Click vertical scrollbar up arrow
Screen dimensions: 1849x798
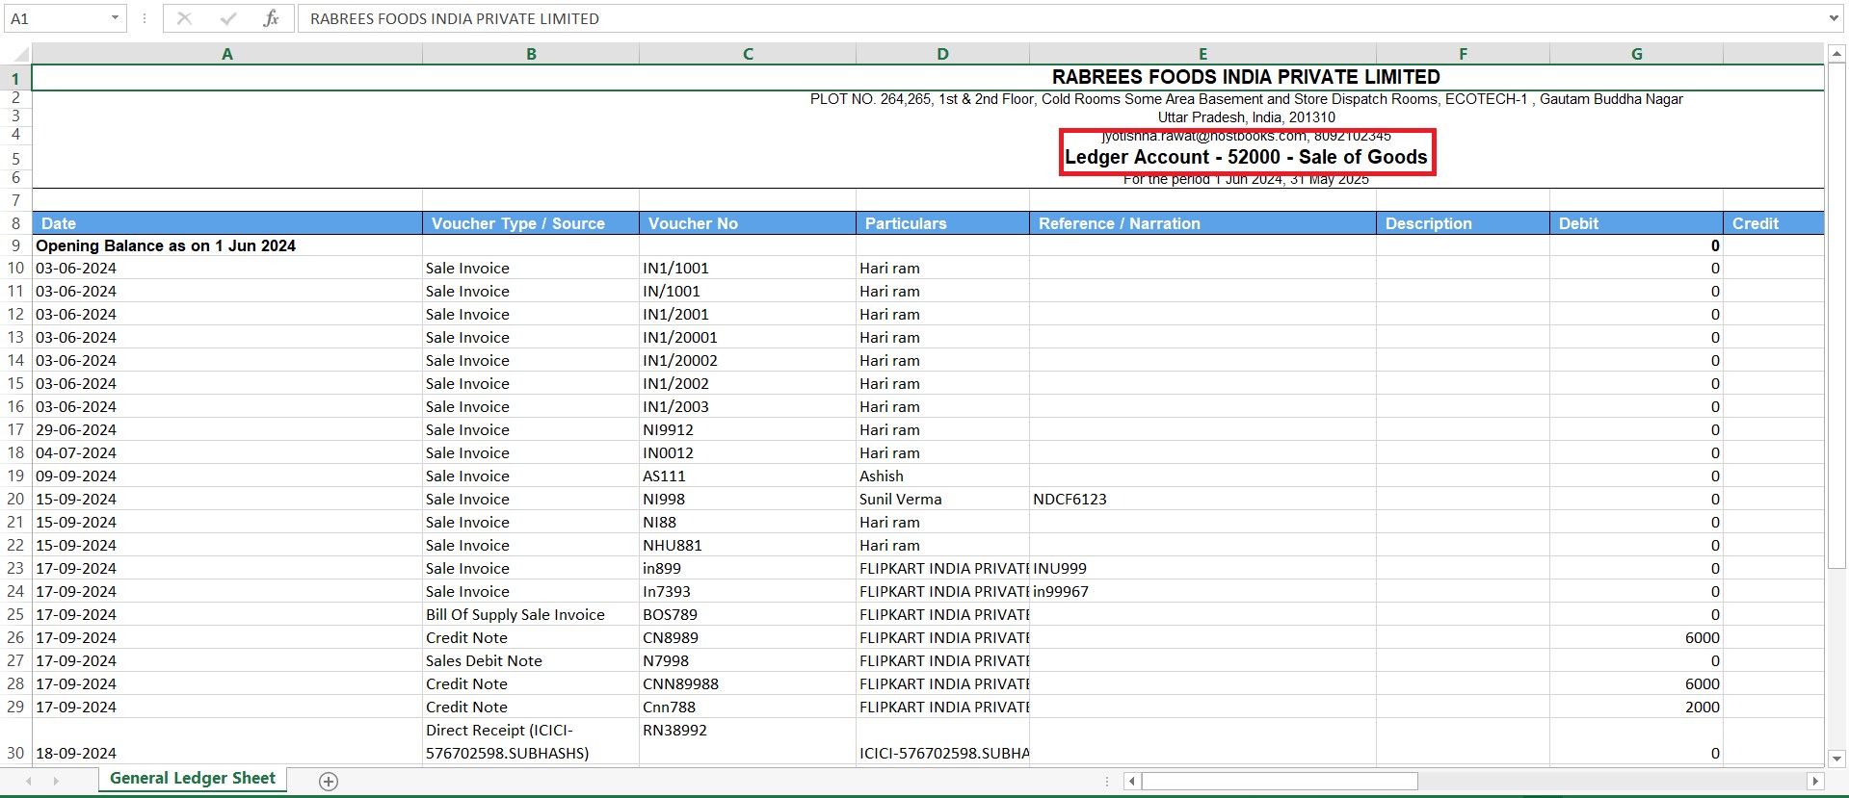point(1836,53)
